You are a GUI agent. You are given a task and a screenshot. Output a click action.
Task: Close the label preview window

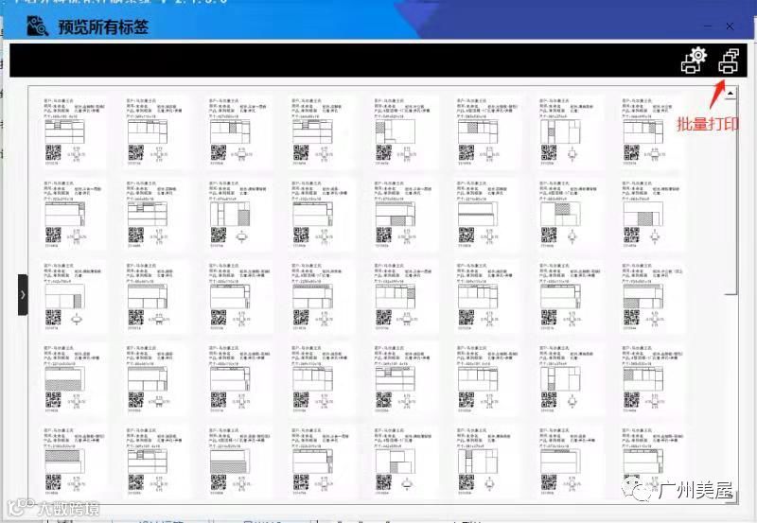click(730, 26)
